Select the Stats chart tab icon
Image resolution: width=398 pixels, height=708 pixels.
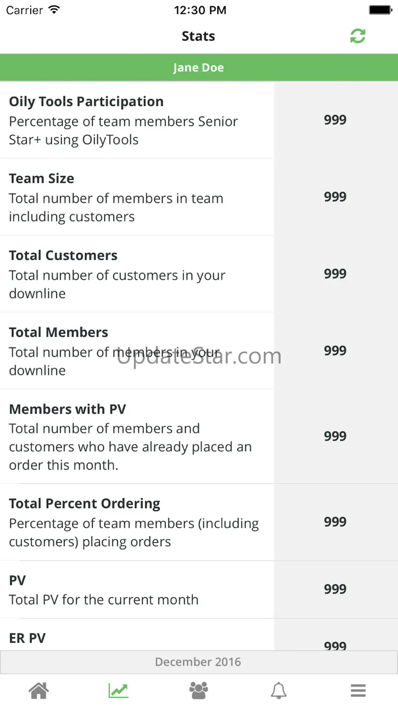[118, 691]
